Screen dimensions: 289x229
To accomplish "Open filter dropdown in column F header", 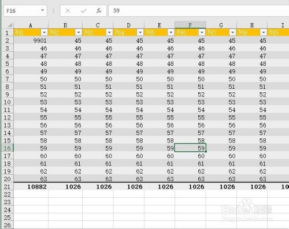I will [x=202, y=32].
